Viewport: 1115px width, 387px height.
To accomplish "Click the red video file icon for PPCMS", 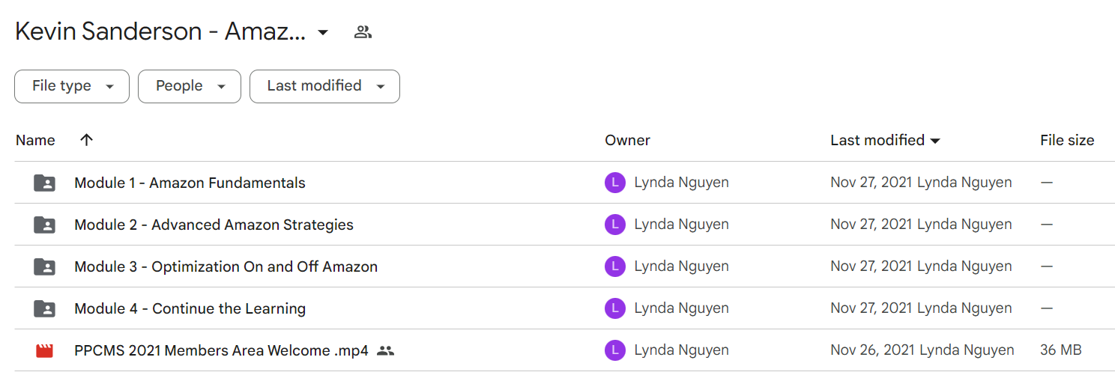I will [45, 350].
